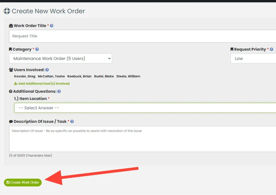Click the speech bubble icon before Description Of Issue

pyautogui.click(x=11, y=122)
